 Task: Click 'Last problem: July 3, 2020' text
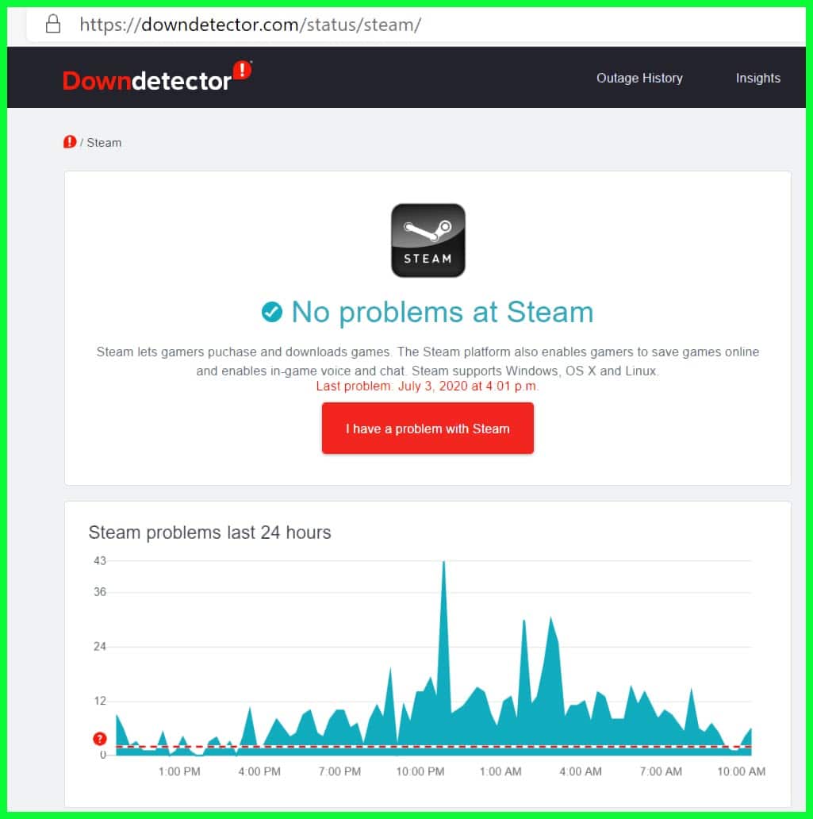click(428, 386)
